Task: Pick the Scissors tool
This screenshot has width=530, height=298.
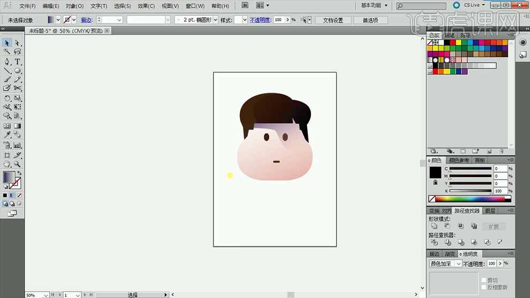Action: pyautogui.click(x=18, y=88)
